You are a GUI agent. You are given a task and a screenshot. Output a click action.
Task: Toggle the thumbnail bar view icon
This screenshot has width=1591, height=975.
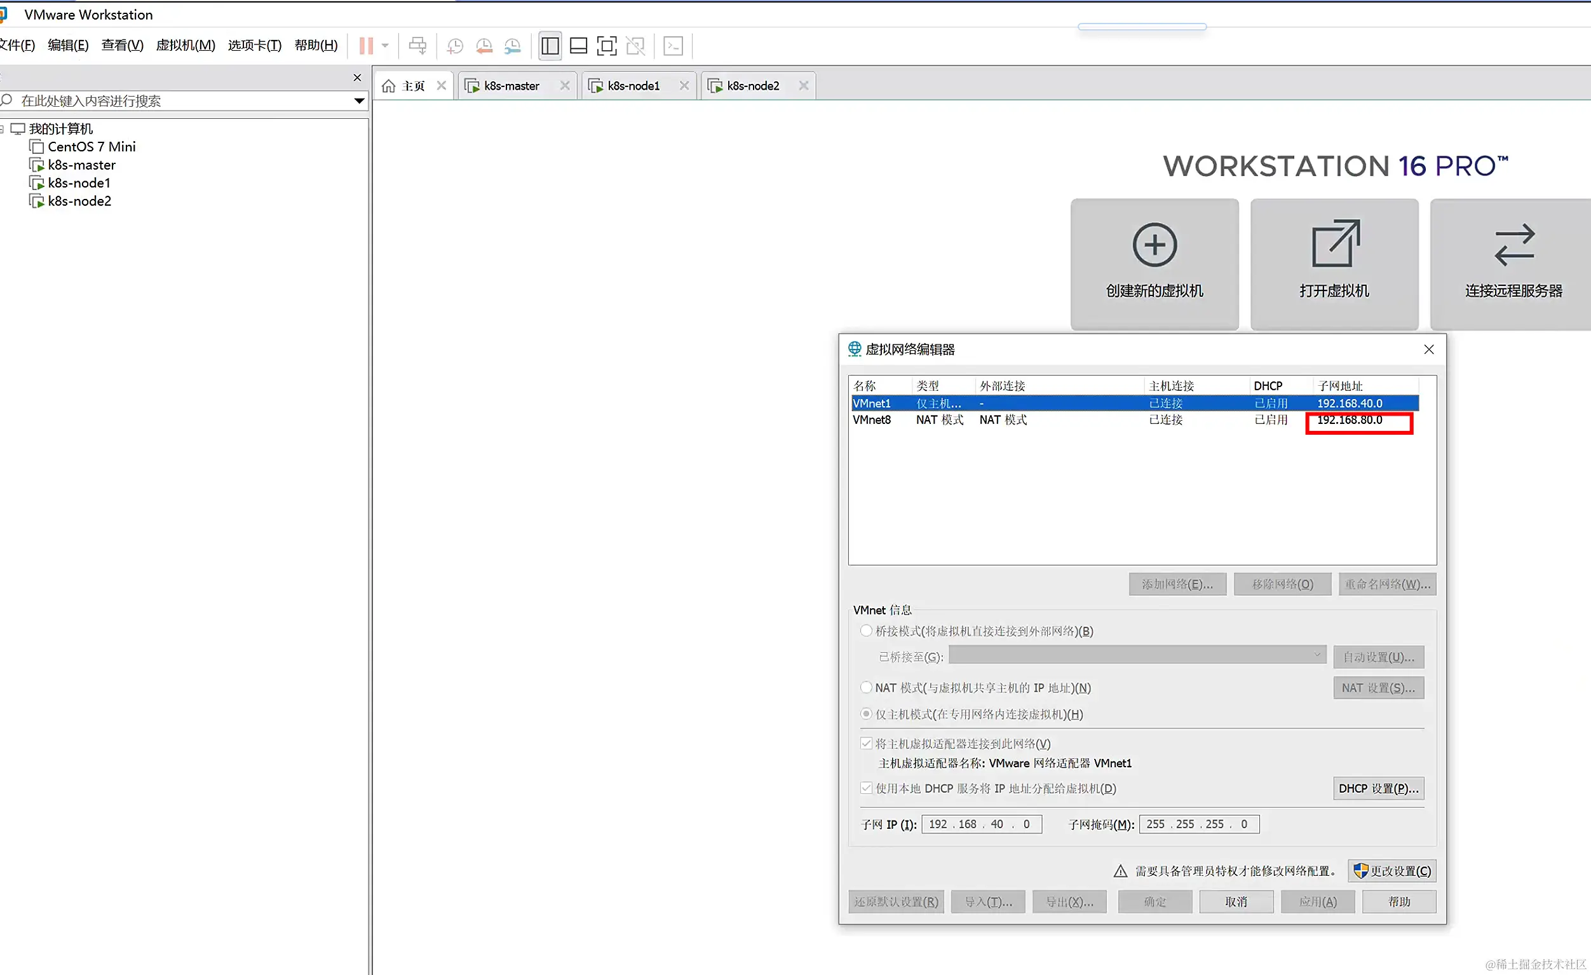coord(579,46)
